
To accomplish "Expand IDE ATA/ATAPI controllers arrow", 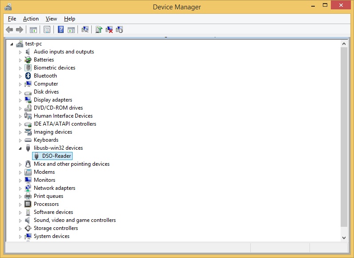I will pos(20,124).
